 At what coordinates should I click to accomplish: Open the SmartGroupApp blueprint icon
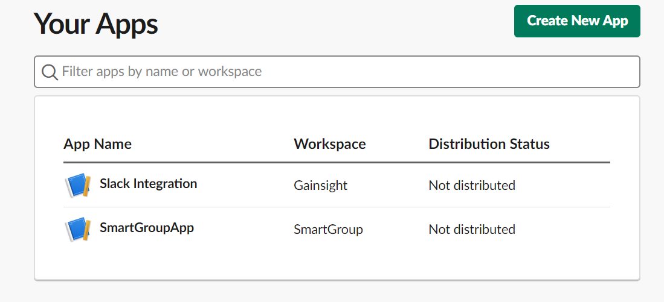coord(78,229)
